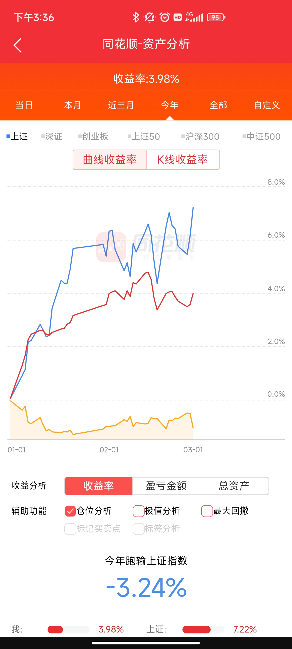Tap the alarm clock status icon
This screenshot has width=292, height=649.
click(165, 18)
